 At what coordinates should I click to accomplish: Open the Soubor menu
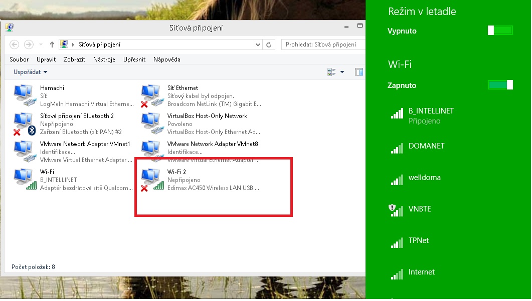coord(19,59)
